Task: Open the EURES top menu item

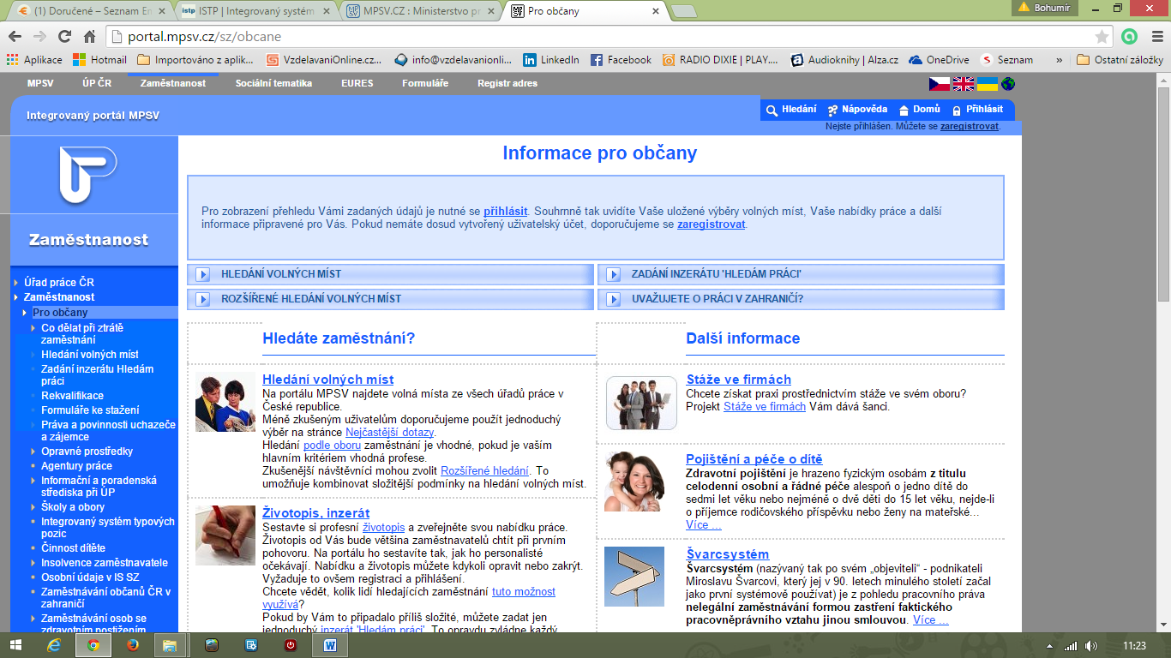Action: click(x=357, y=83)
